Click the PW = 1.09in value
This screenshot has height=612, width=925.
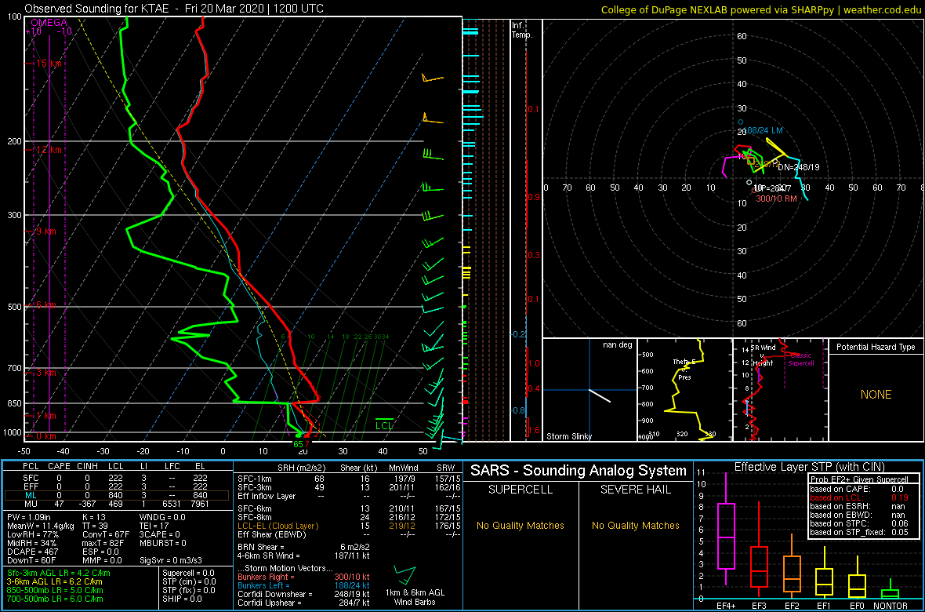click(31, 517)
